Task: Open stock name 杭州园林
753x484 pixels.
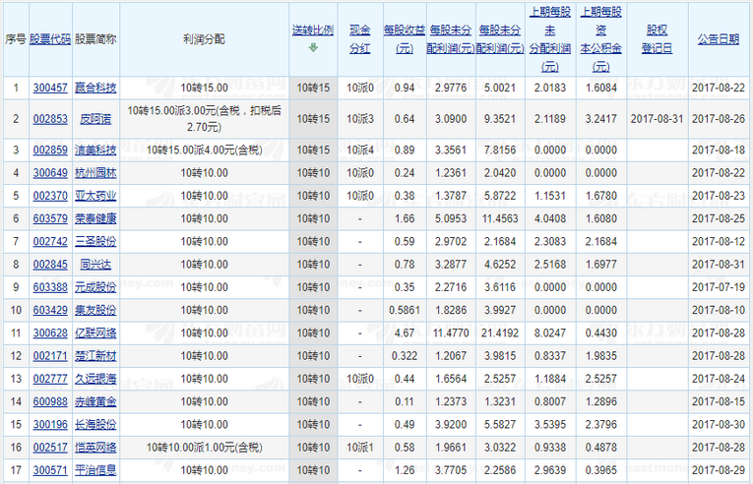Action: [x=95, y=173]
